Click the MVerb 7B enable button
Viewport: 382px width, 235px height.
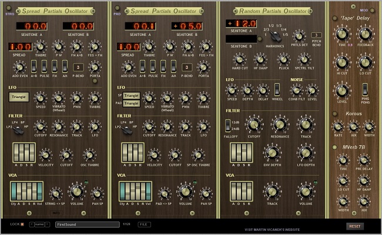(333, 146)
